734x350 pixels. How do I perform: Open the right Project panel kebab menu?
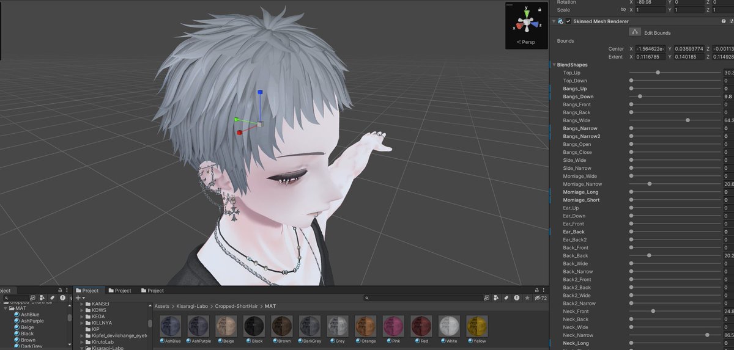click(x=543, y=291)
